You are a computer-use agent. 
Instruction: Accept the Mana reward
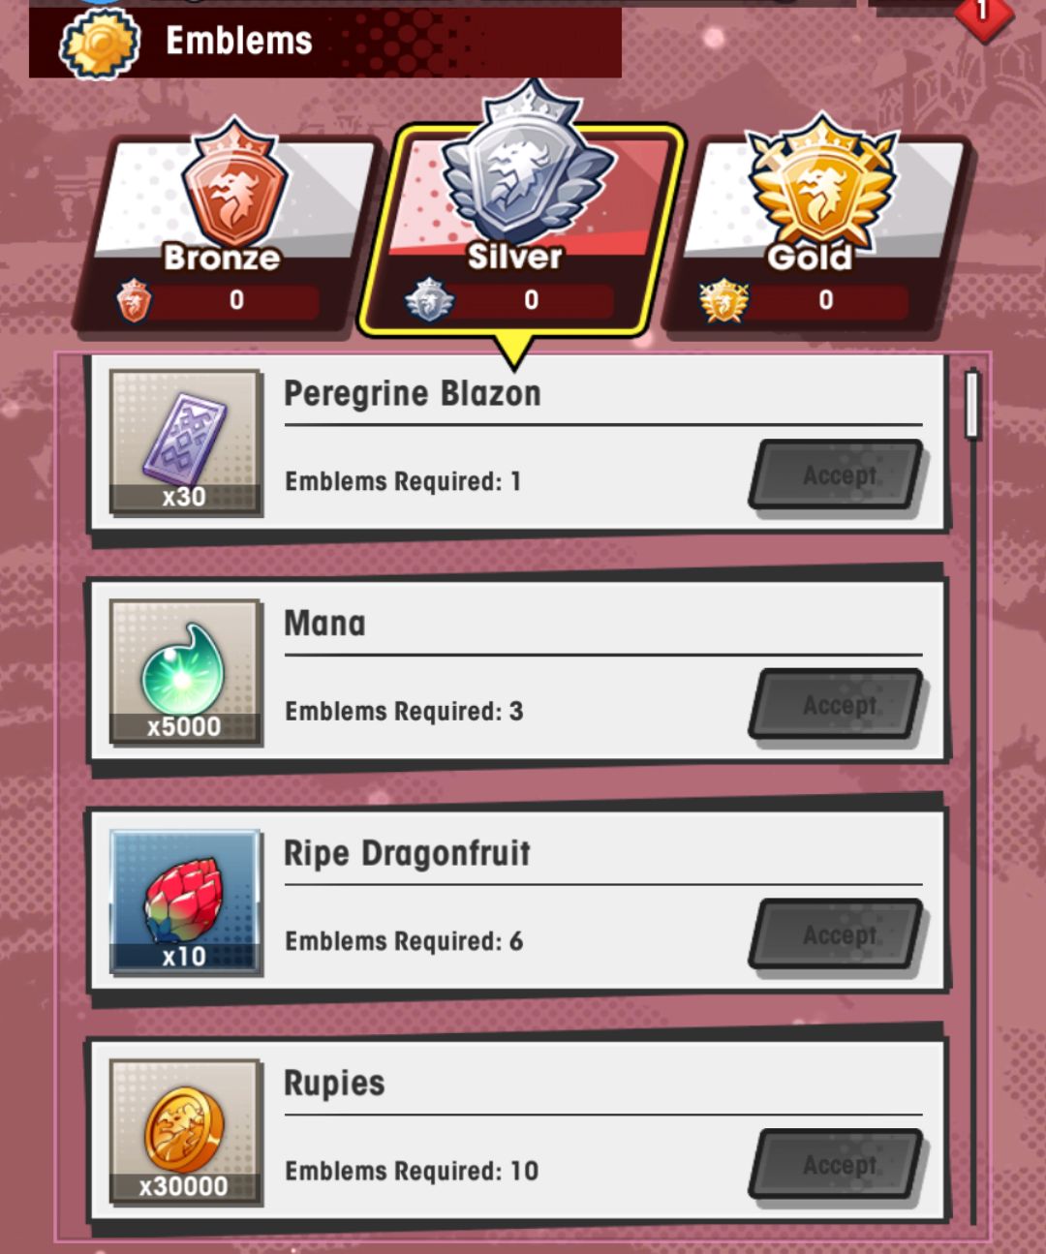[x=837, y=704]
